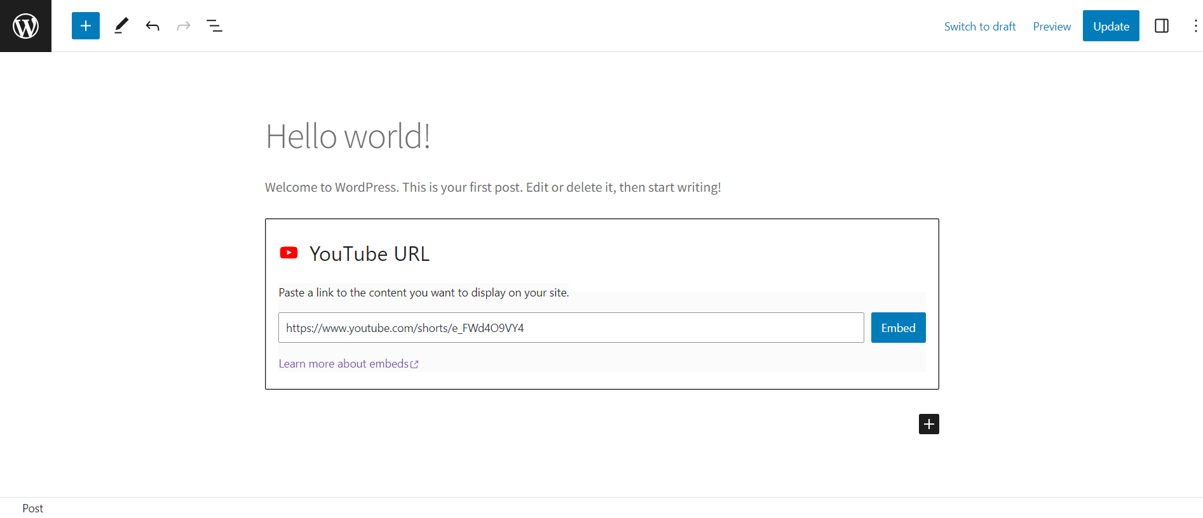Click the YouTube URL block heading

370,254
